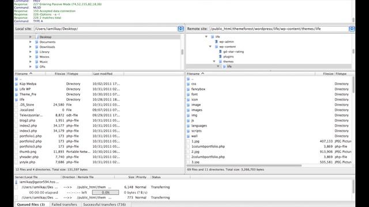Viewport: 369px width, 207px height.
Task: Sort local files by Last modified column
Action: [x=108, y=74]
